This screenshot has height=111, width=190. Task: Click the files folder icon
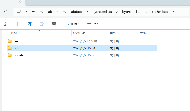(10, 41)
